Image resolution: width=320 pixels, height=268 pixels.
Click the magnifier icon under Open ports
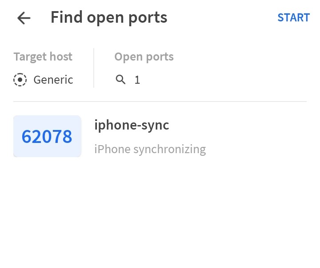pyautogui.click(x=120, y=80)
